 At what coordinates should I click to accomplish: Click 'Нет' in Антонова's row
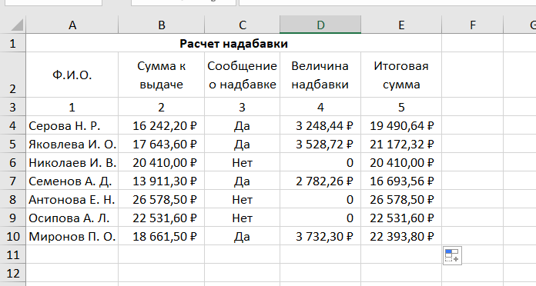point(242,199)
